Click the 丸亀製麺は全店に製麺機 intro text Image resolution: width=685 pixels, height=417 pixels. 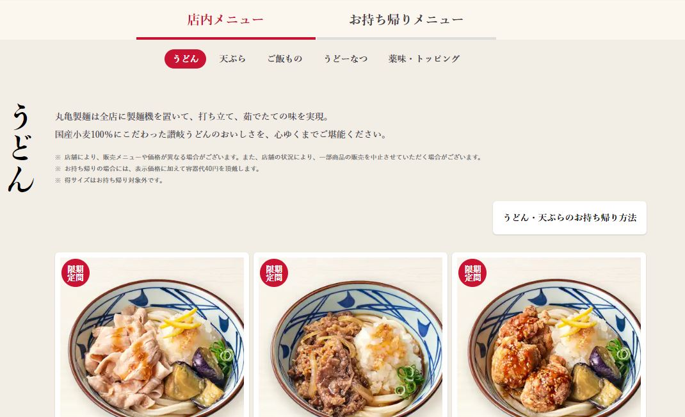coord(192,117)
